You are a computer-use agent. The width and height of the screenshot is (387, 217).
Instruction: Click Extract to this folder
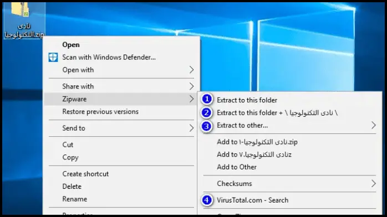247,100
